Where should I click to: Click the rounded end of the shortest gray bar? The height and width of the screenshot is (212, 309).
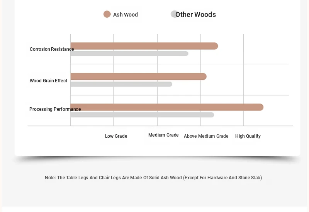point(170,84)
